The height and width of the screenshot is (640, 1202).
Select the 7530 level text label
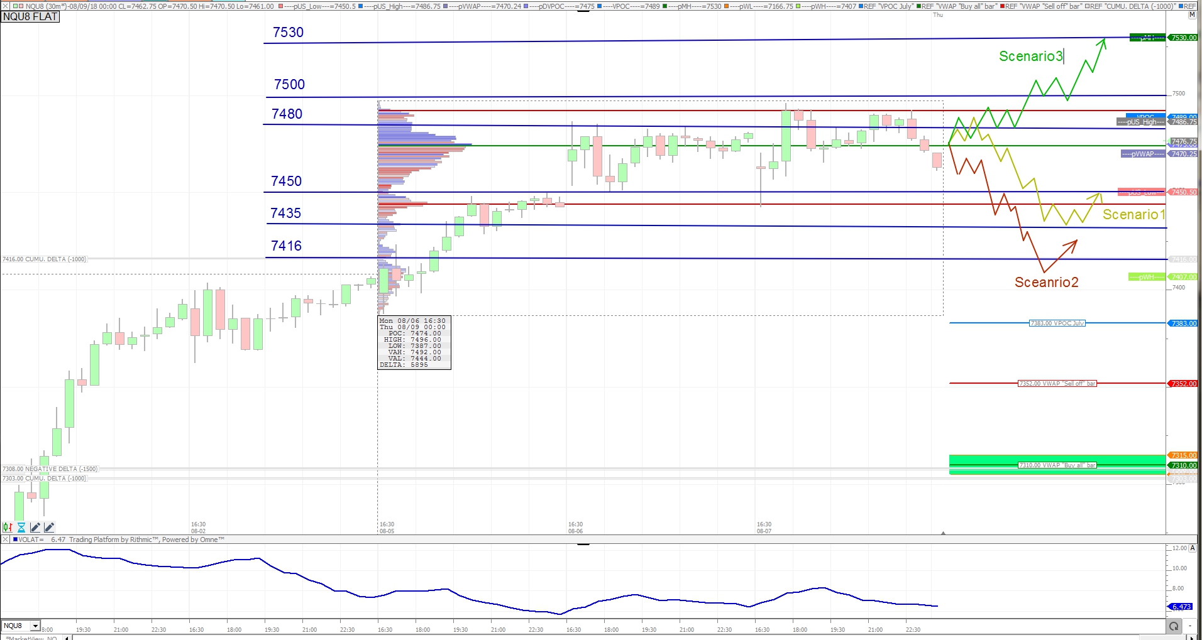[x=289, y=33]
